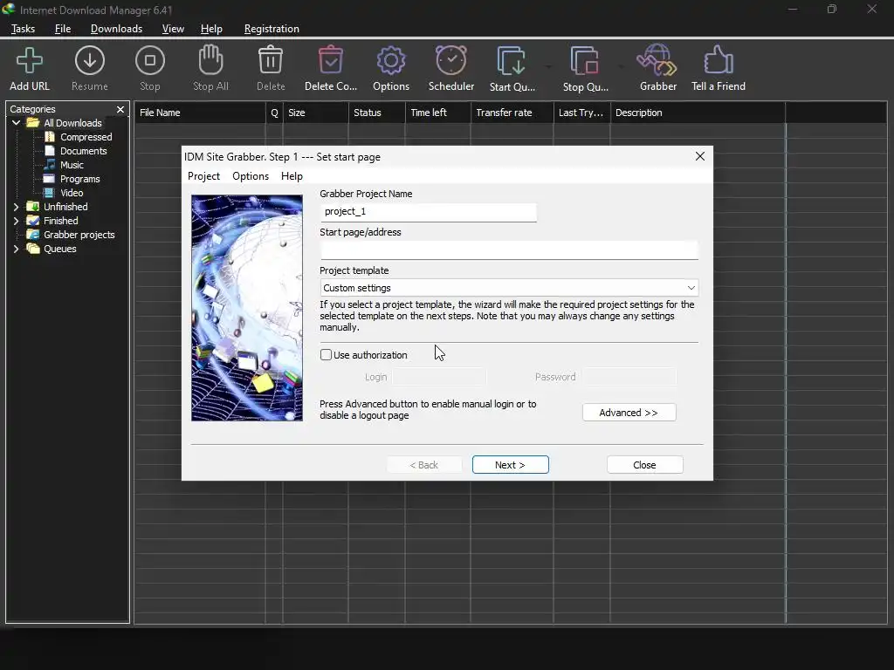The width and height of the screenshot is (894, 670).
Task: Expand the Finished tree node
Action: click(16, 221)
